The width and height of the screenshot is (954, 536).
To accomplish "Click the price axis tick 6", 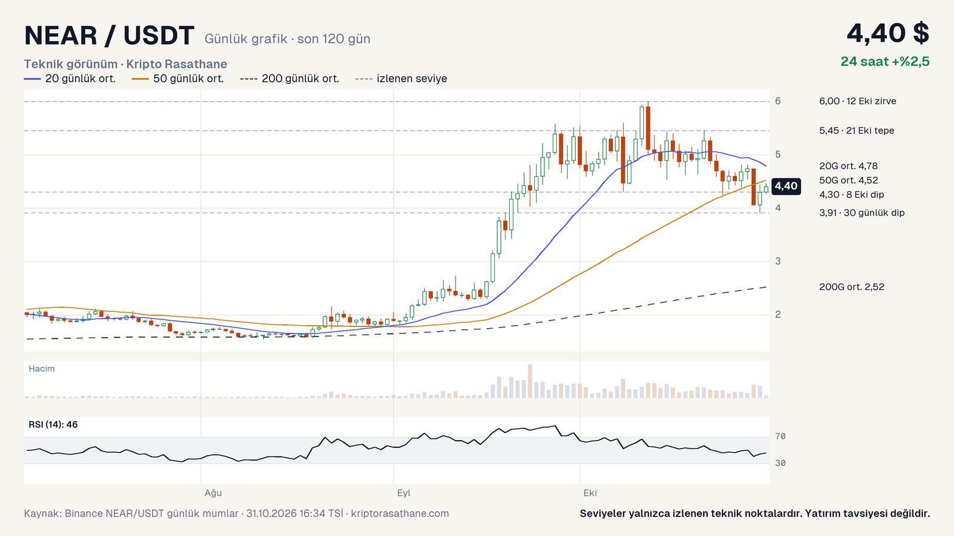I will pos(778,101).
